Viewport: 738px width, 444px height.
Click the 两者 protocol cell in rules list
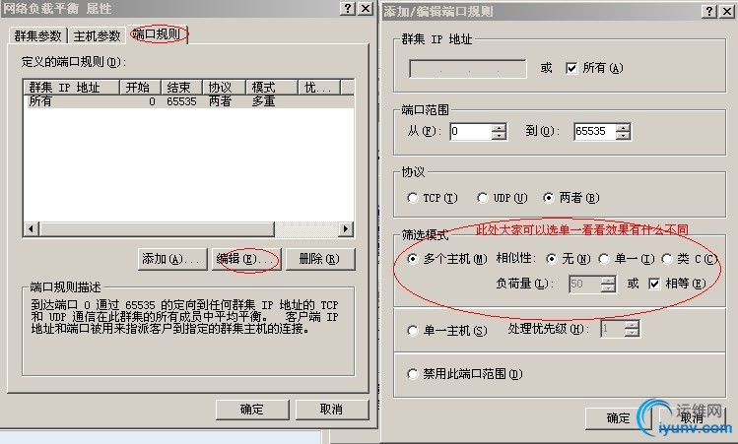pyautogui.click(x=221, y=101)
